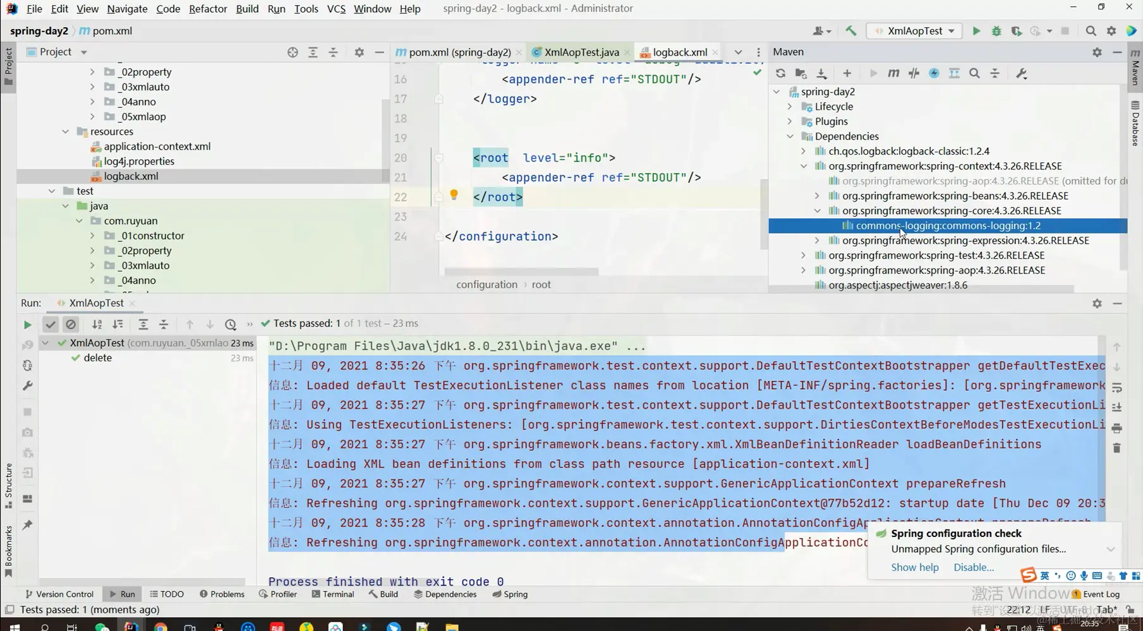
Task: Open Problems tool window
Action: tap(222, 594)
